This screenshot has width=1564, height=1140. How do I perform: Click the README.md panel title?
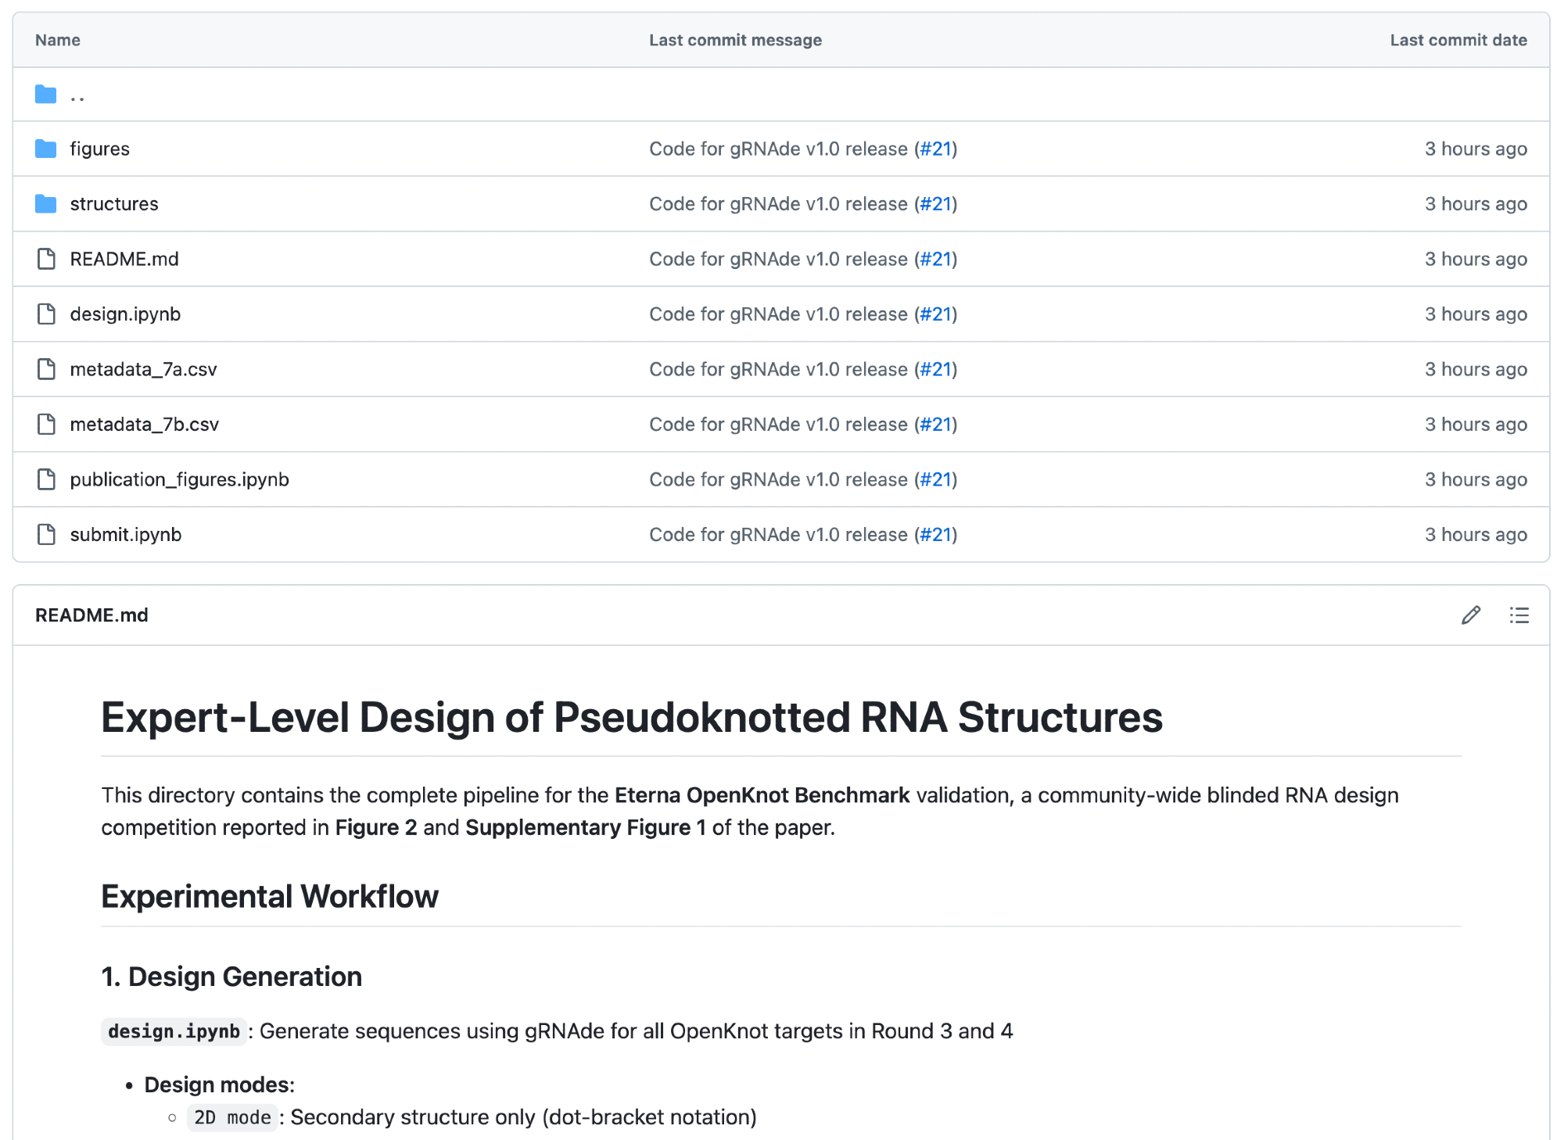91,615
